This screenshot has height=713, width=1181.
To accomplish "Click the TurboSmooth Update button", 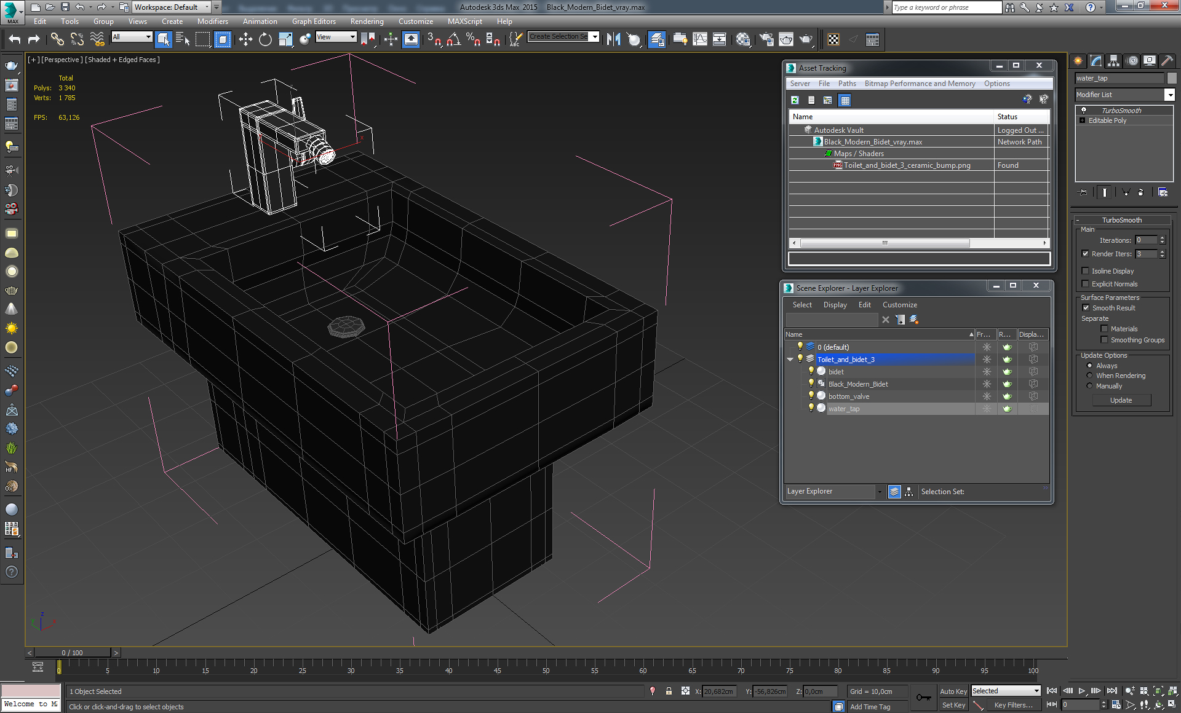I will [1121, 400].
